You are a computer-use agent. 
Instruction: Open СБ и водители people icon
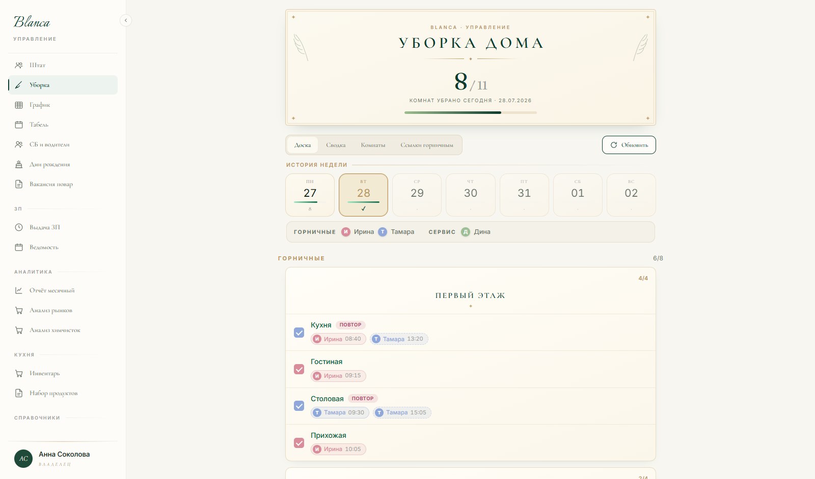click(19, 144)
